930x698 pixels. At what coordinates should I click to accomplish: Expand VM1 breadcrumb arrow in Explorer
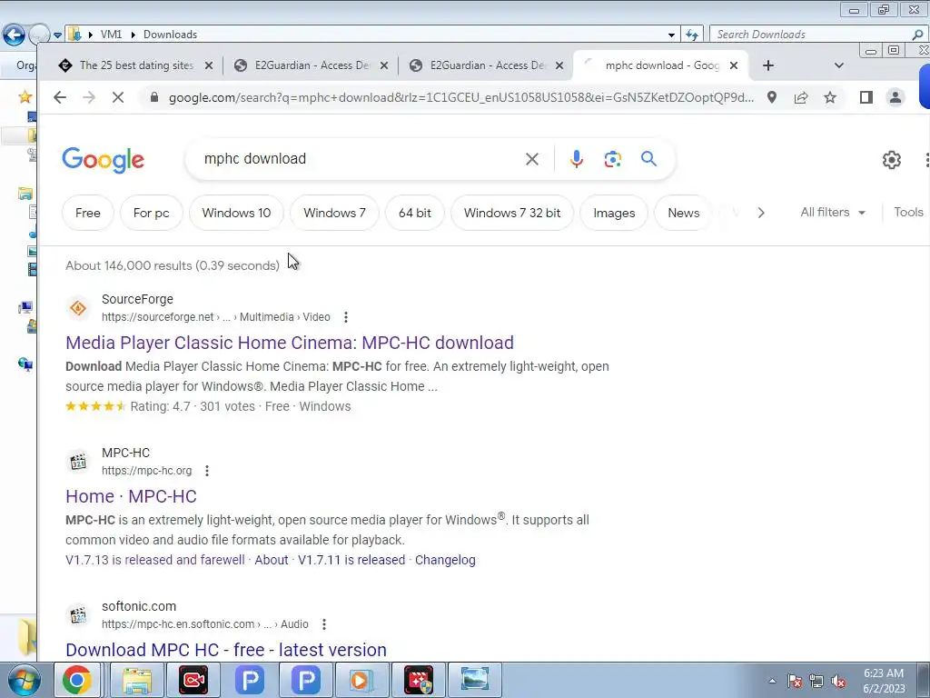tap(133, 35)
